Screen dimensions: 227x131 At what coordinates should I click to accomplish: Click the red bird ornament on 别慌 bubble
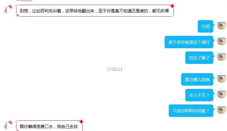click(173, 6)
